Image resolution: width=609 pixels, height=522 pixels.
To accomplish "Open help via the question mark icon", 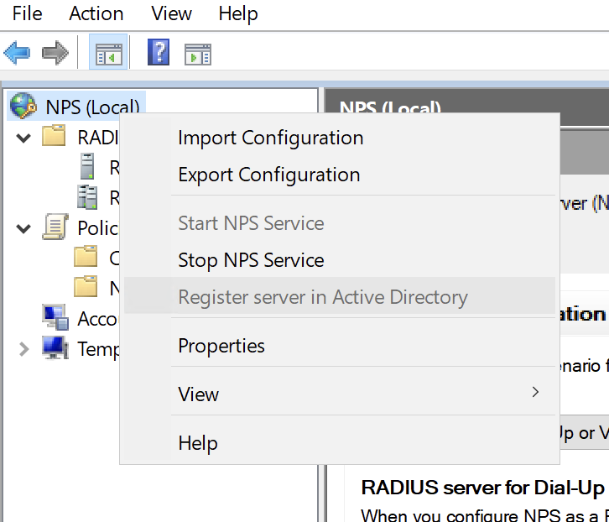I will coord(159,52).
